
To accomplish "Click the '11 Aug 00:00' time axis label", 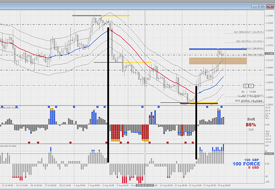I will coord(166,185).
